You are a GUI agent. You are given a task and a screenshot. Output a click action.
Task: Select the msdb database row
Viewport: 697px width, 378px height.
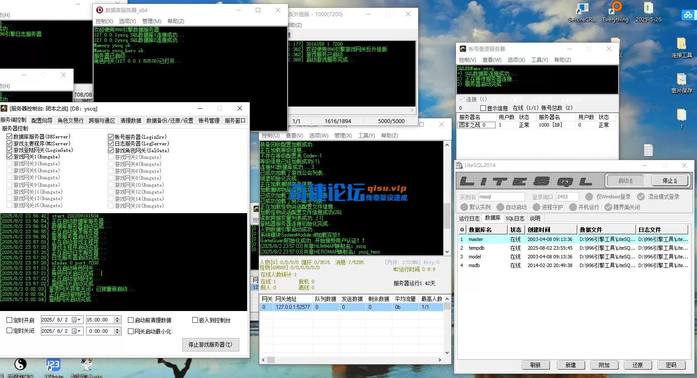[x=573, y=265]
